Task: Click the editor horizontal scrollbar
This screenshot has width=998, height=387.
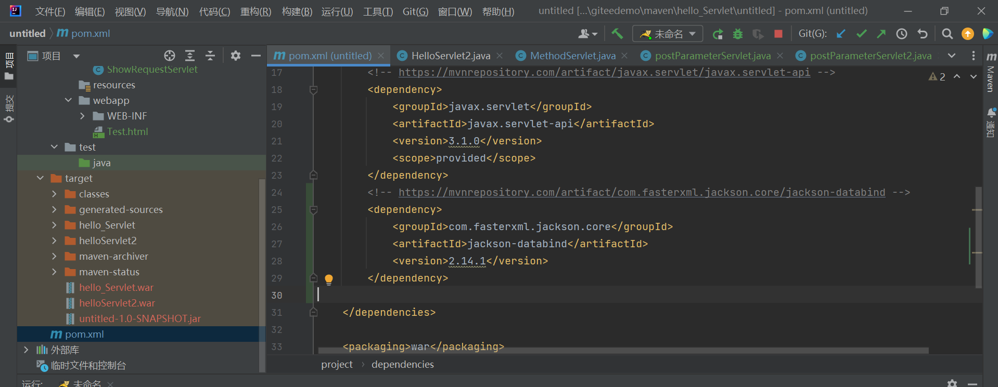Action: coord(623,351)
